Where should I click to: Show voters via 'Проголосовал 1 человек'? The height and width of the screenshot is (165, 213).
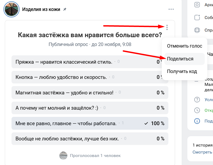(x=95, y=155)
